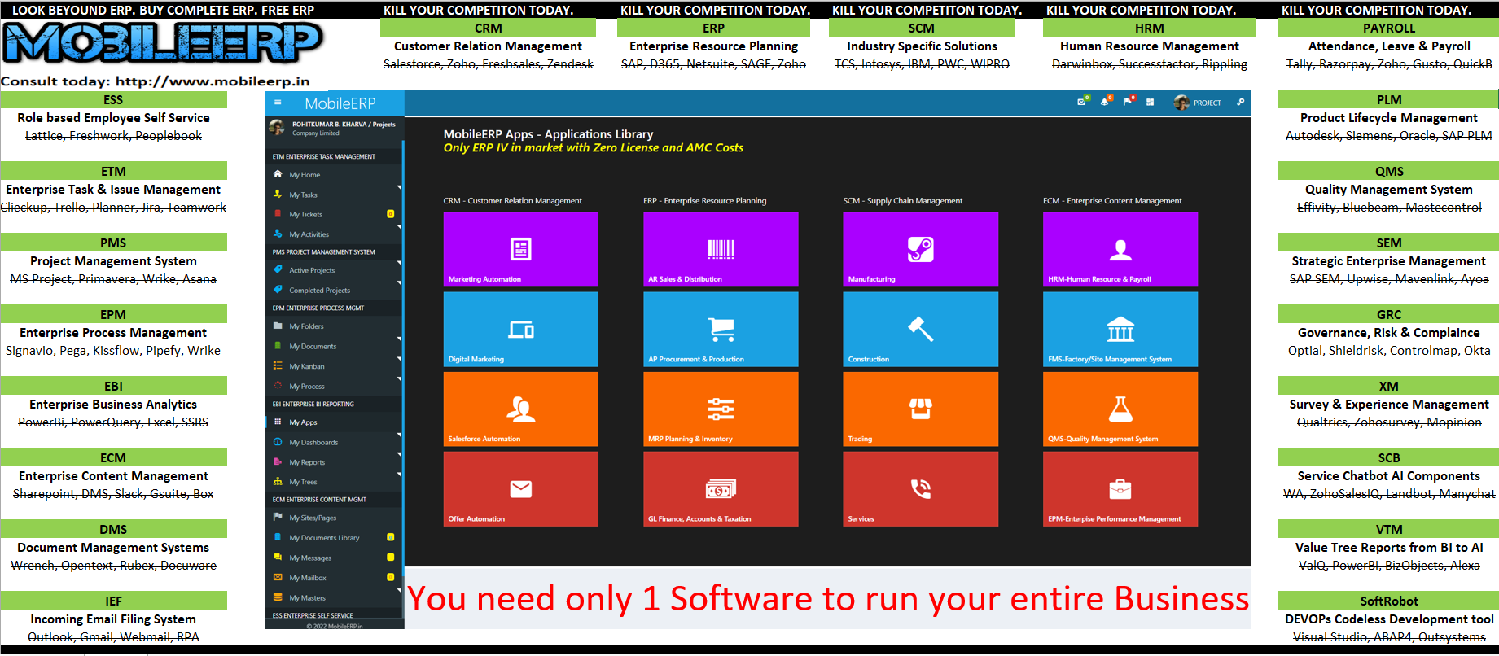Open the flag alerts icon in top bar
The height and width of the screenshot is (656, 1499).
(1127, 102)
